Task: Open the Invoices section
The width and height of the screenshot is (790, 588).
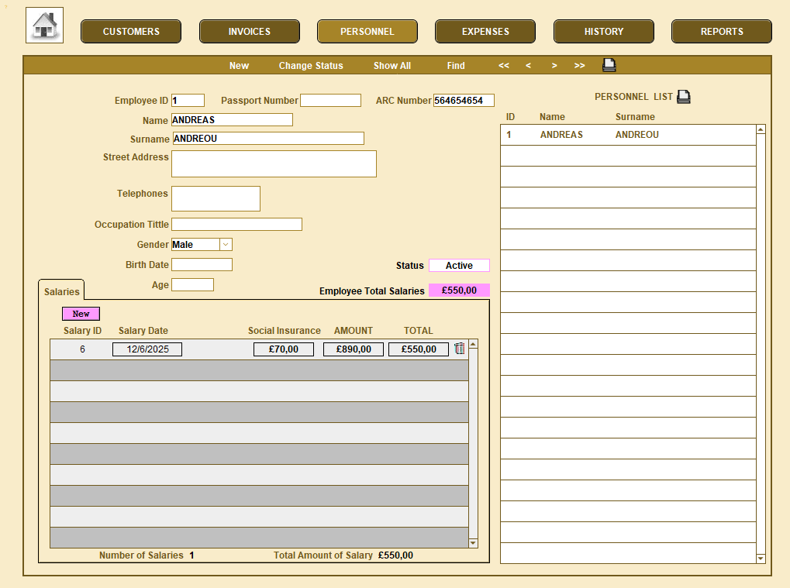Action: pos(250,31)
